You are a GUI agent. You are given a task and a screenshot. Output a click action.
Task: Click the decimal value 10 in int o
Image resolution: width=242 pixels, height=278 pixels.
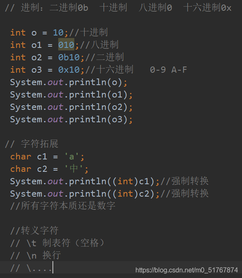click(58, 33)
